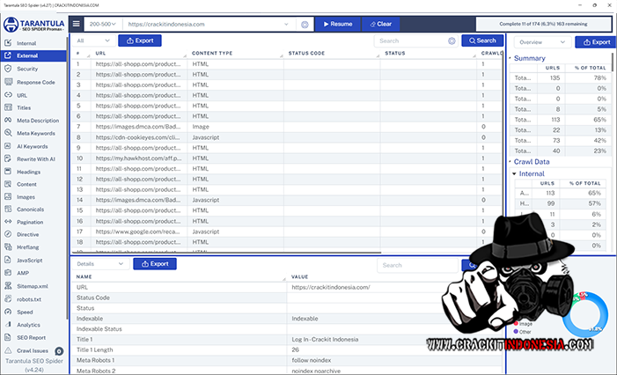Open the Security section in sidebar

click(26, 69)
